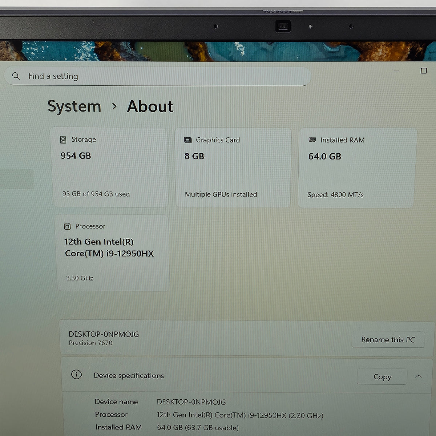Select the 93 GB of 954 GB used text
This screenshot has height=436, width=436.
[96, 194]
